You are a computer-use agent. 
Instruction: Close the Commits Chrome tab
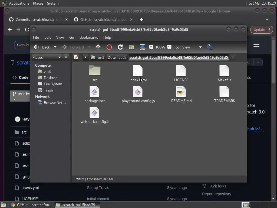[x=67, y=19]
